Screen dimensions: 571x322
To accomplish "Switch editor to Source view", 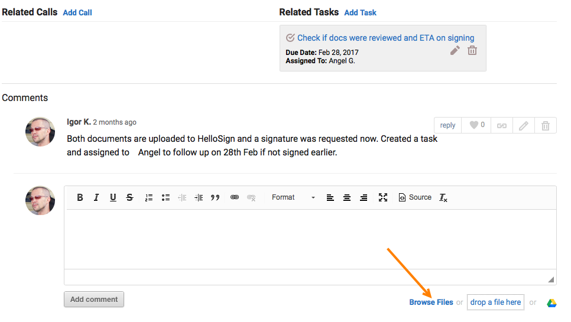I will click(415, 197).
